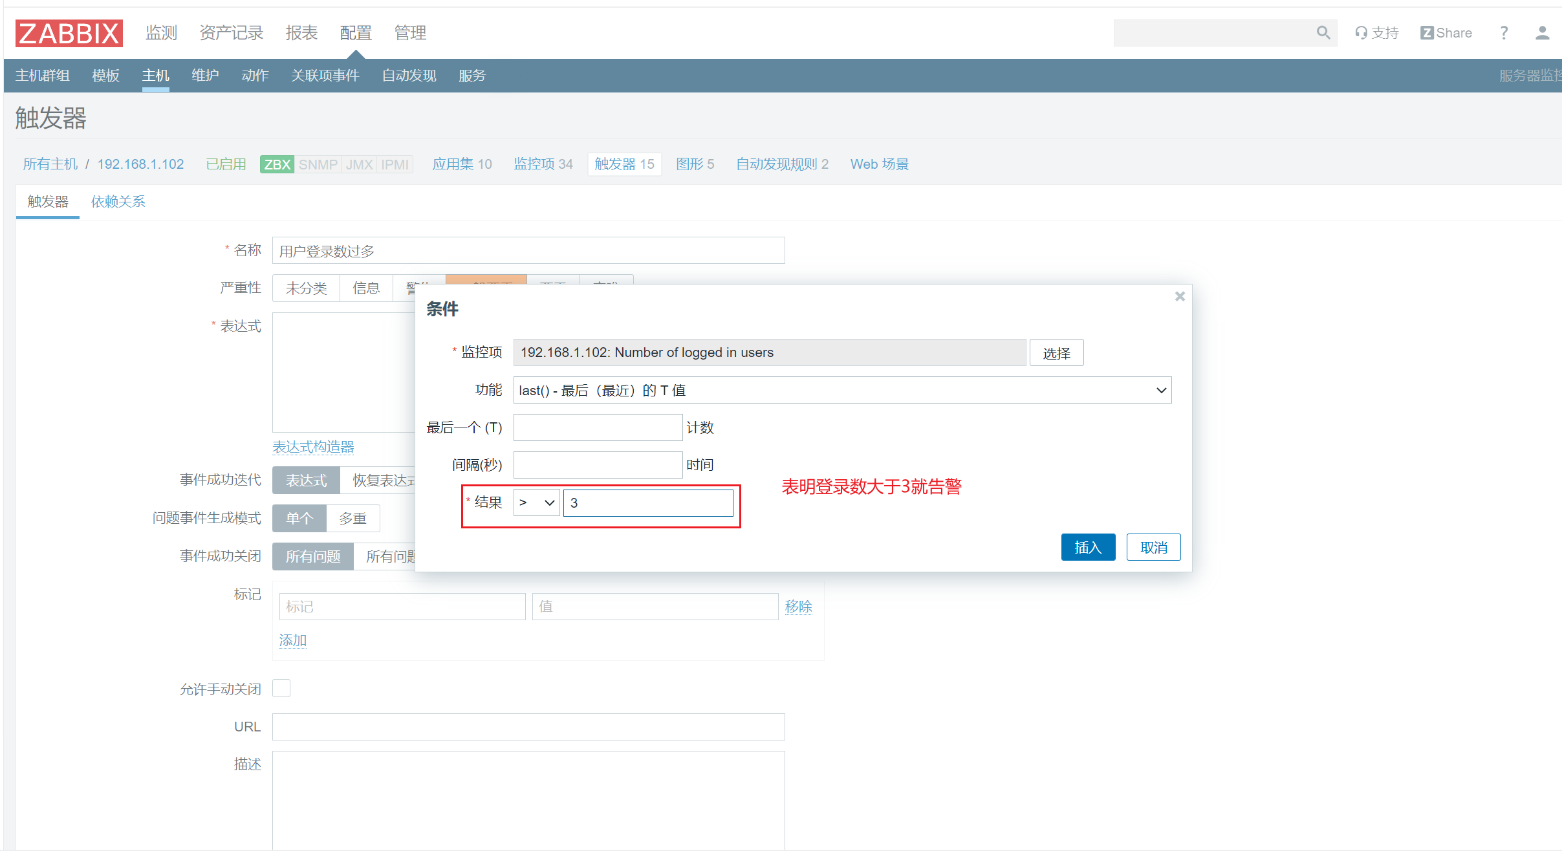Select severity 信息
This screenshot has height=853, width=1562.
pos(366,288)
